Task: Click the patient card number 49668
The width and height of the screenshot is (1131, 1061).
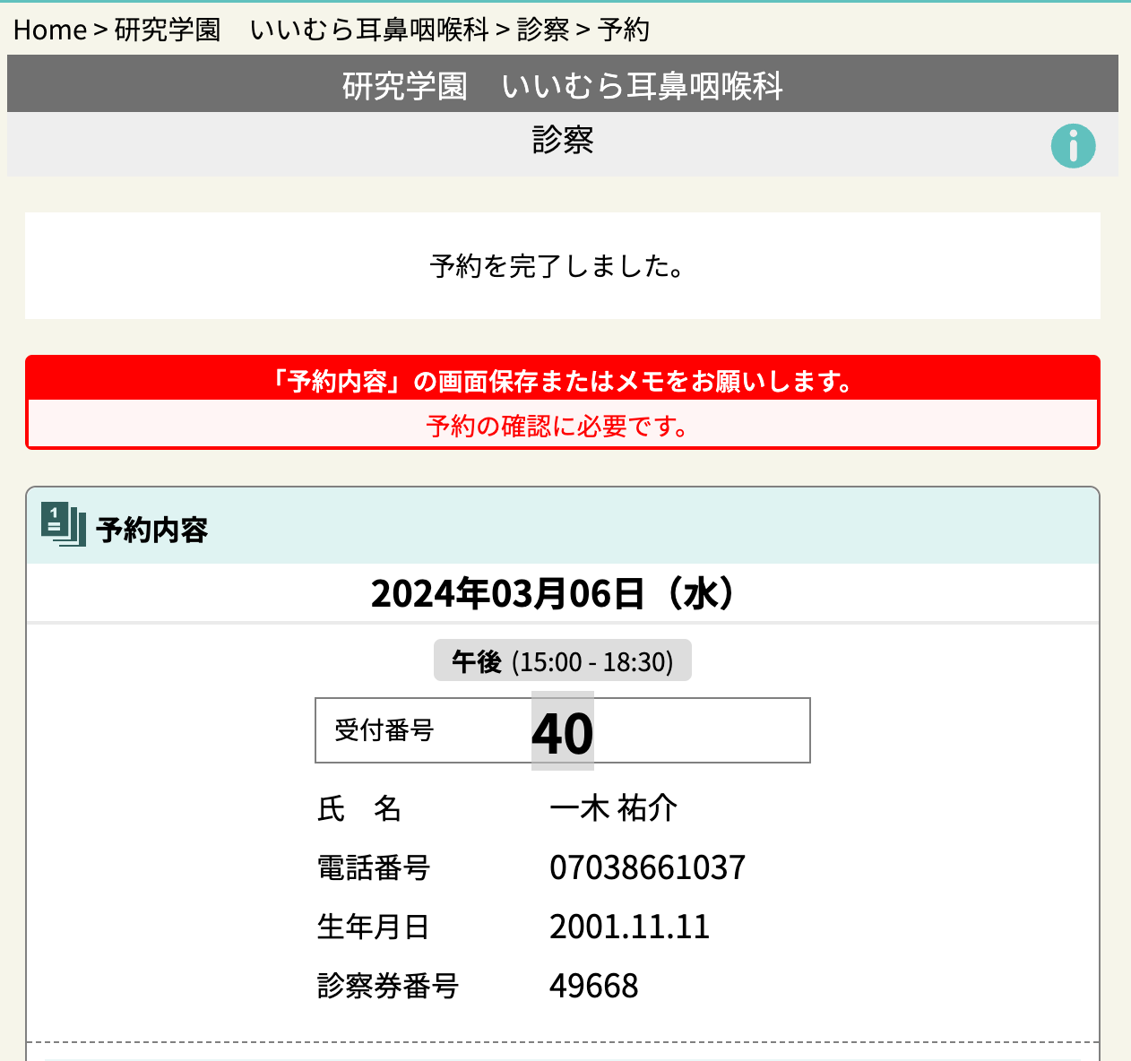Action: (x=593, y=986)
